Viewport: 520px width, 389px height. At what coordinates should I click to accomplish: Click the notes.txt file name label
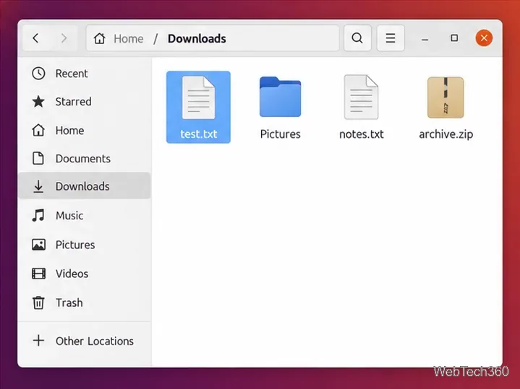362,134
